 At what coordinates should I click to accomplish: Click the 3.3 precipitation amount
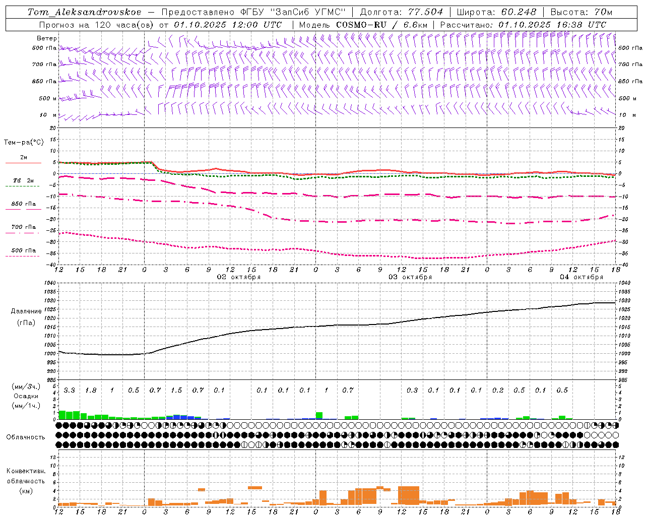click(x=70, y=390)
